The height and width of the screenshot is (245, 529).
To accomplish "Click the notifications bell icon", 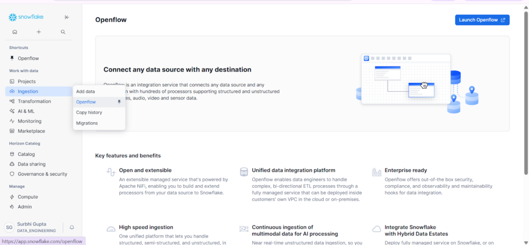I will click(72, 227).
